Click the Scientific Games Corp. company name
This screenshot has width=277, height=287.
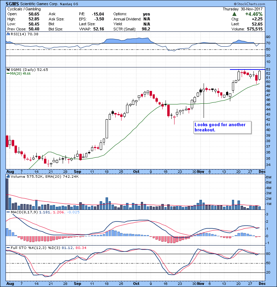39,4
